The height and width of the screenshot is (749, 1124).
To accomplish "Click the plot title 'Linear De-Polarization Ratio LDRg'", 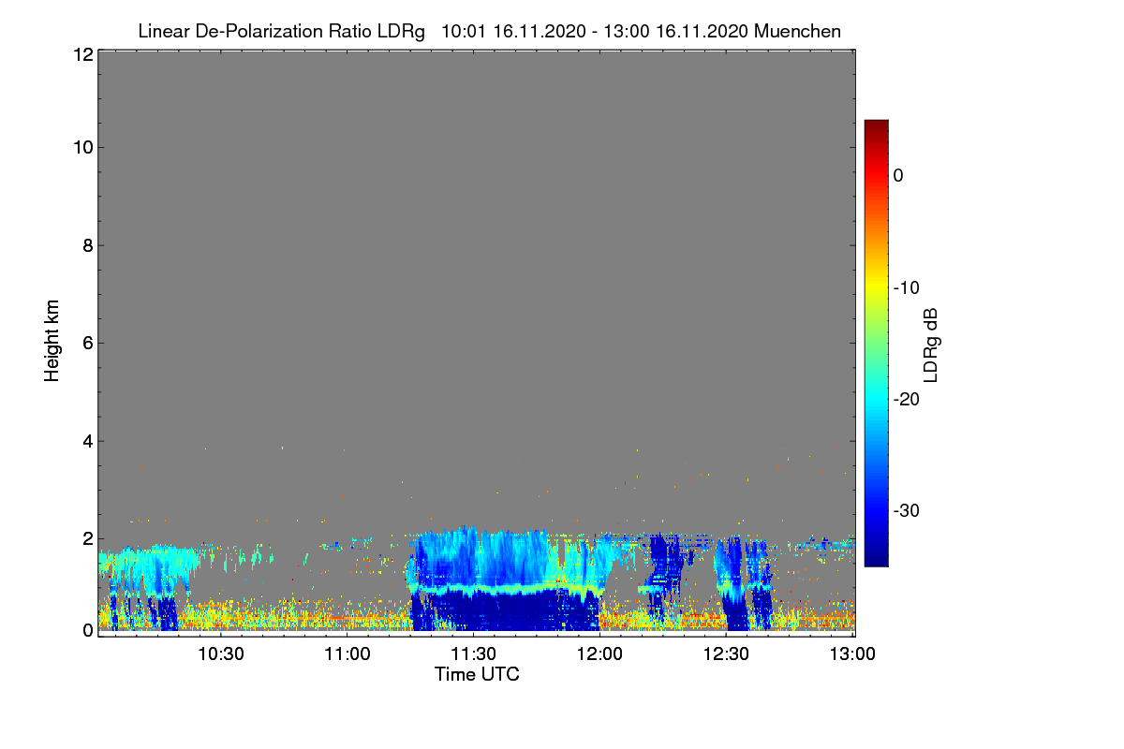I will click(x=281, y=31).
